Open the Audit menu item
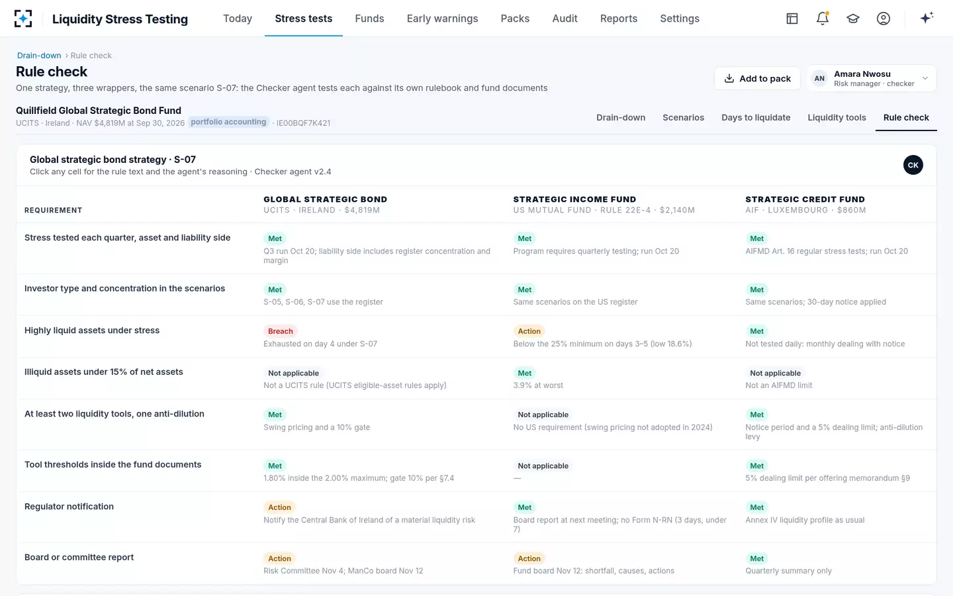The height and width of the screenshot is (596, 953). 565,19
